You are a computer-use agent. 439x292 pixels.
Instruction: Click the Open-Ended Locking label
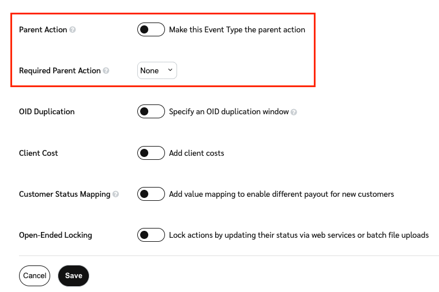(x=55, y=235)
